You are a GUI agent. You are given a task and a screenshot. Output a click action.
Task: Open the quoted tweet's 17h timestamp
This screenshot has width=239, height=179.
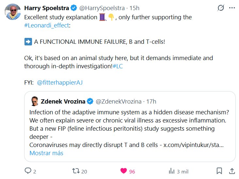pos(151,102)
